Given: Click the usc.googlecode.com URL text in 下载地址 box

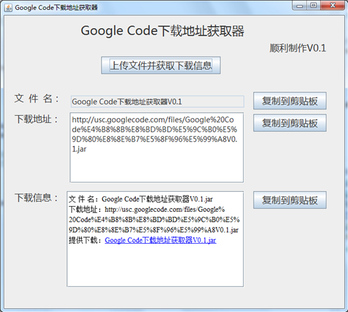Looking at the screenshot, I should pos(154,135).
